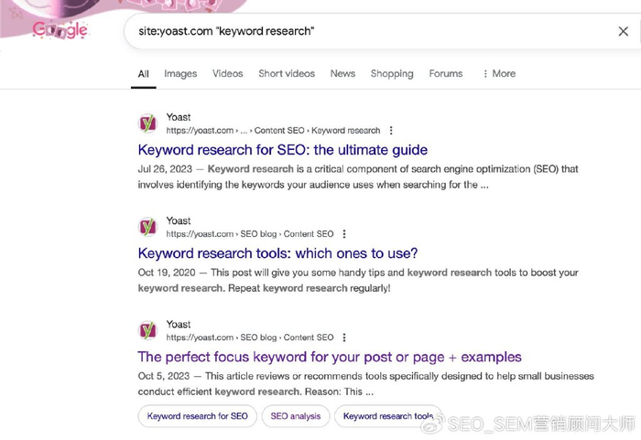The height and width of the screenshot is (440, 641).
Task: Click the Yoast site name above the focus keyword result
Action: (x=179, y=325)
